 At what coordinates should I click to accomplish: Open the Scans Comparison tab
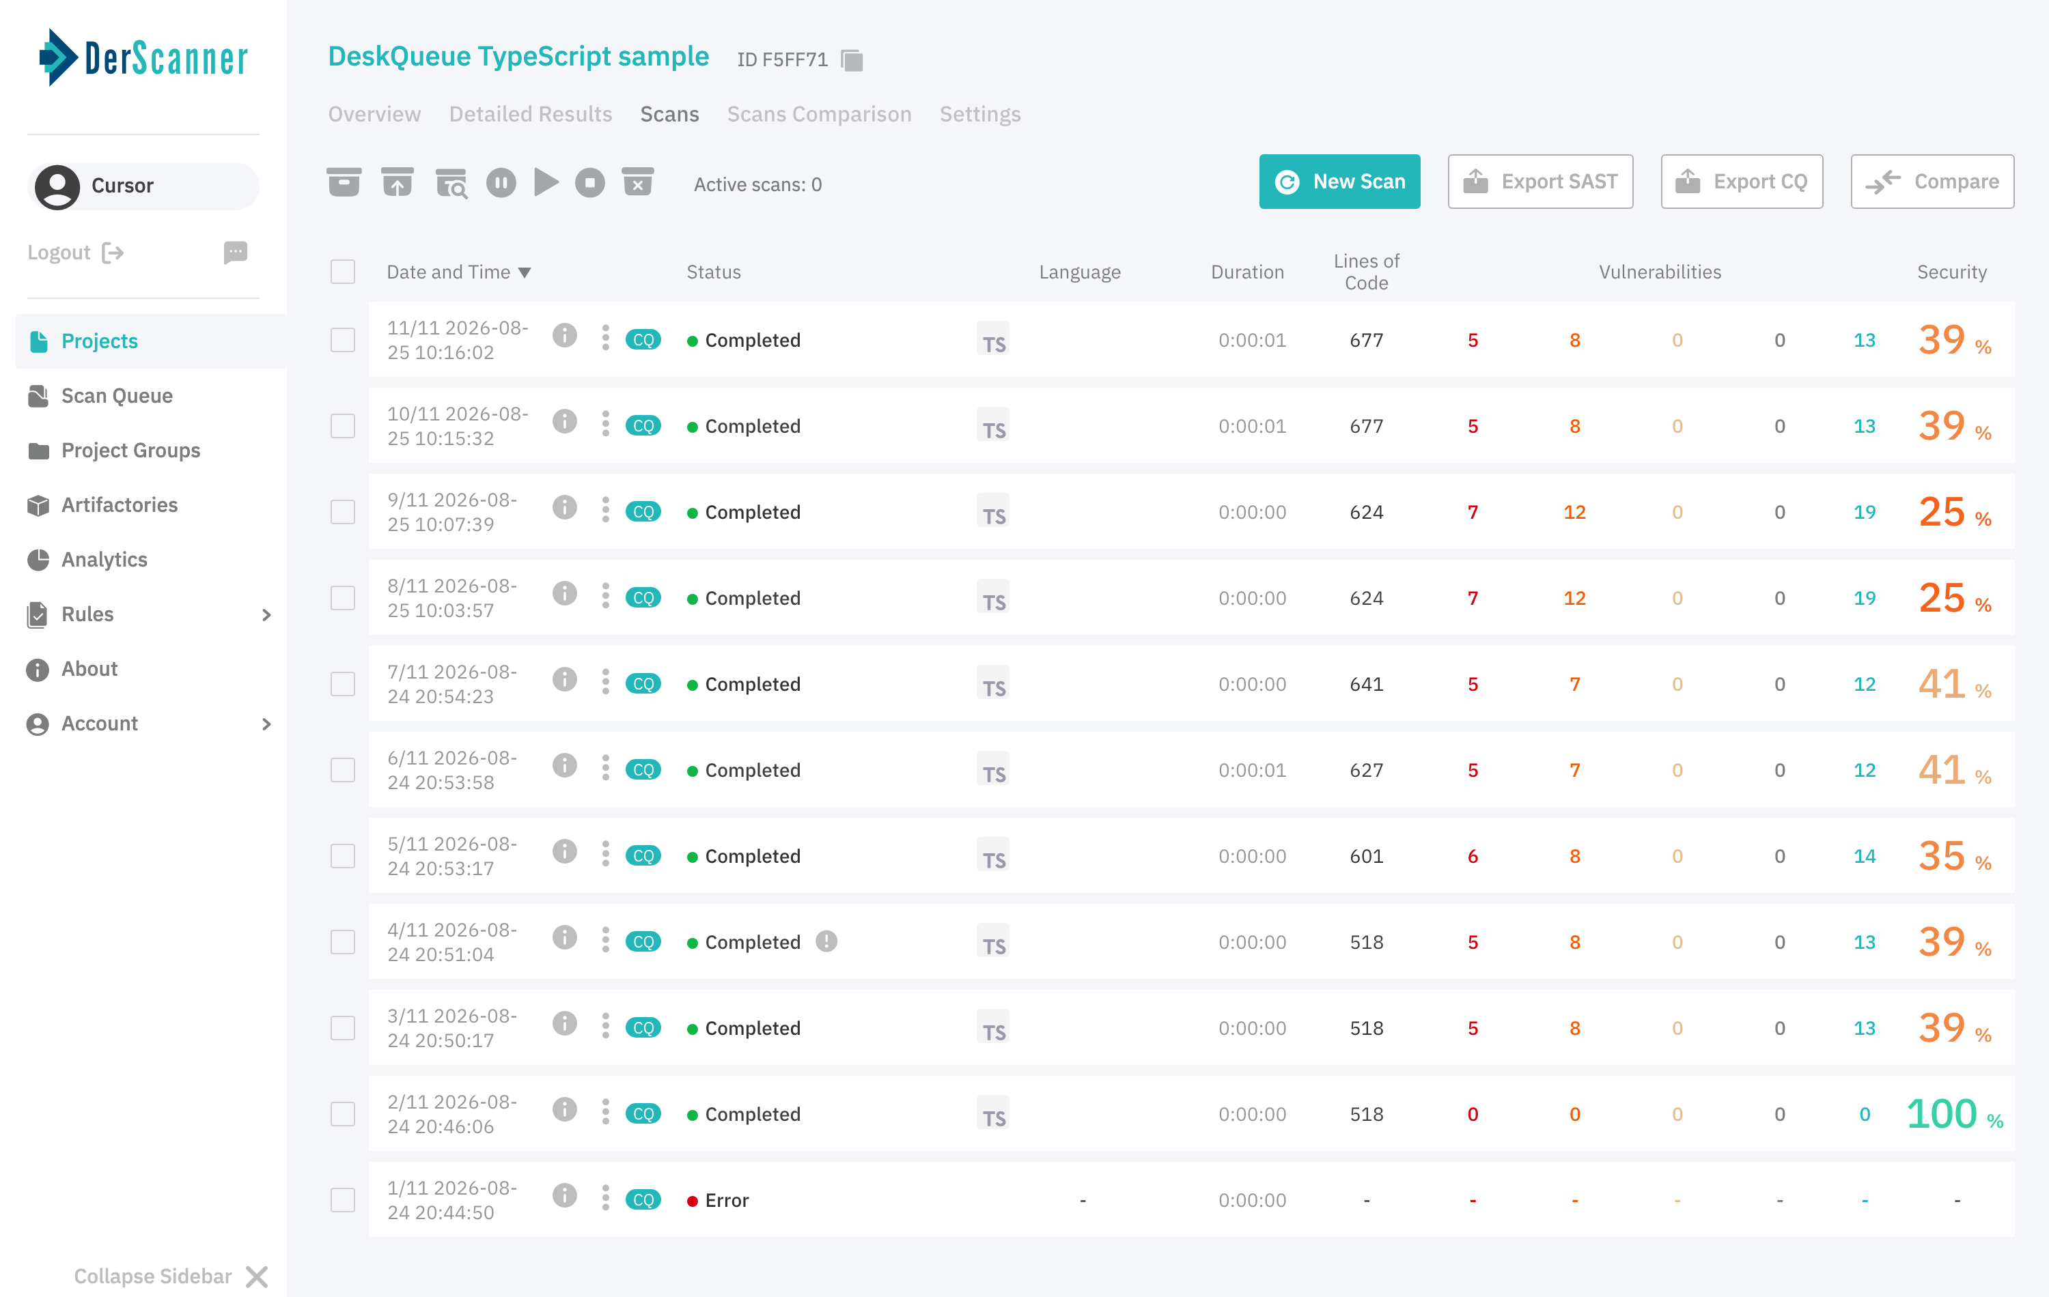coord(819,114)
